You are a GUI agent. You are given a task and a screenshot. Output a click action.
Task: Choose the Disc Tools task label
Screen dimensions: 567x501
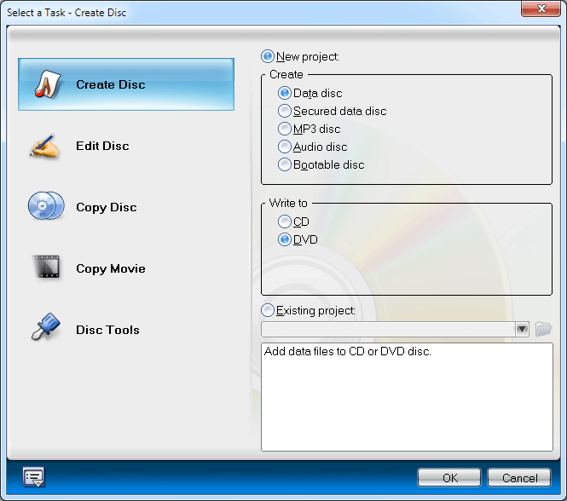tap(107, 330)
